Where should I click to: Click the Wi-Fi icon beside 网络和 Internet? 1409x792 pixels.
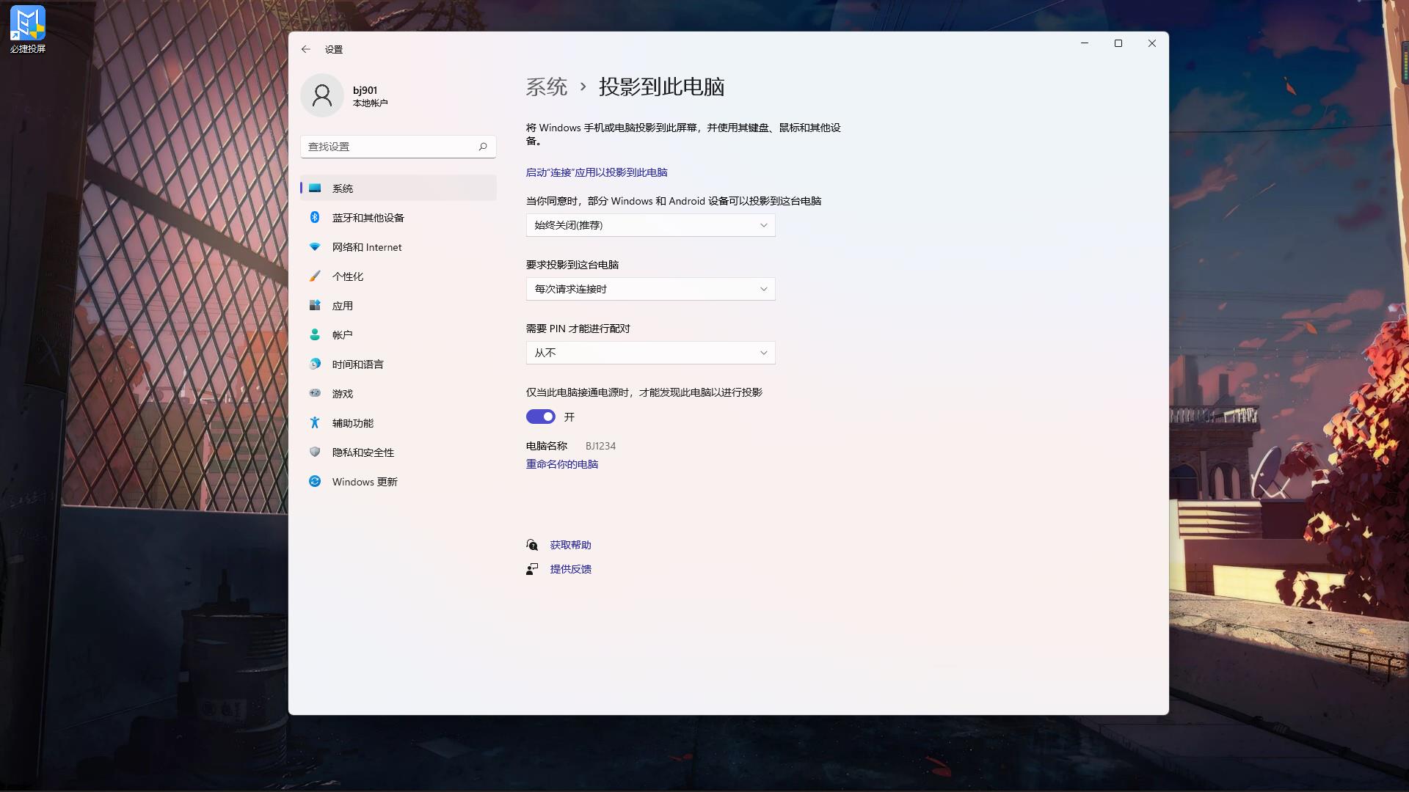click(315, 246)
